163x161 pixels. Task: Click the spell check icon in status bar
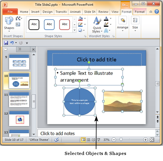pyautogui.click(x=56, y=140)
